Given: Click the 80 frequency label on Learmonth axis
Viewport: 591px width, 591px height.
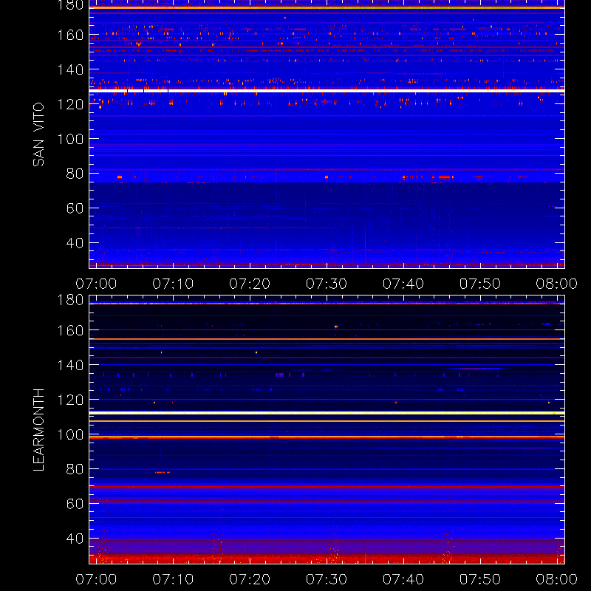Looking at the screenshot, I should click(75, 469).
